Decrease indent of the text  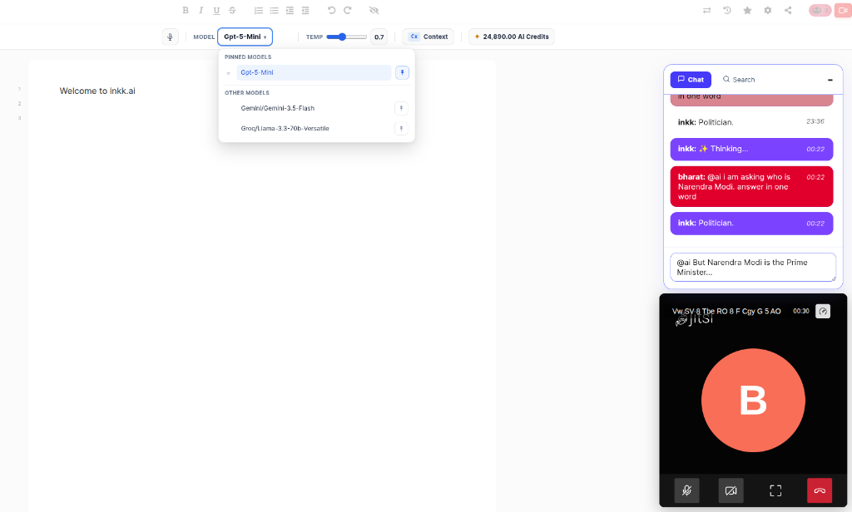[x=305, y=10]
